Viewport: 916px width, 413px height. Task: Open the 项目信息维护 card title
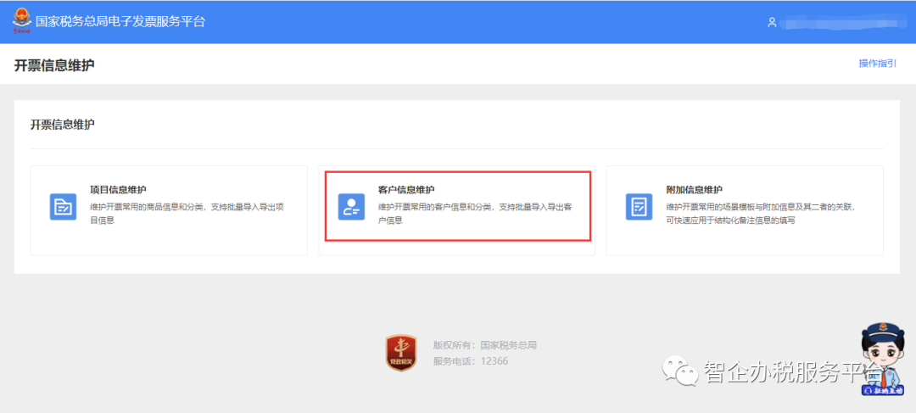(x=119, y=190)
